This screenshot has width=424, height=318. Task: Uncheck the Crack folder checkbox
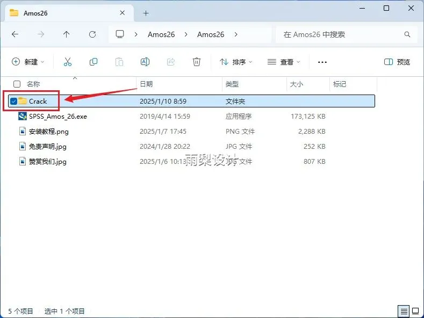point(13,101)
